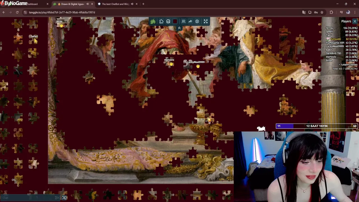This screenshot has width=359, height=202.
Task: Mute the Drawn & Digital Jigsaw tab audio
Action: pyautogui.click(x=88, y=4)
